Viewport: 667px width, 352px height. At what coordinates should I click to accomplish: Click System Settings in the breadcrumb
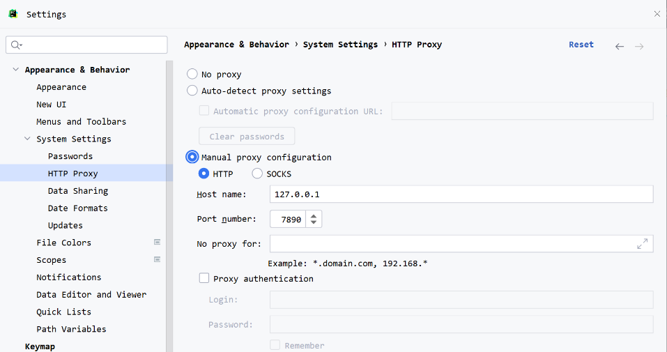coord(340,45)
